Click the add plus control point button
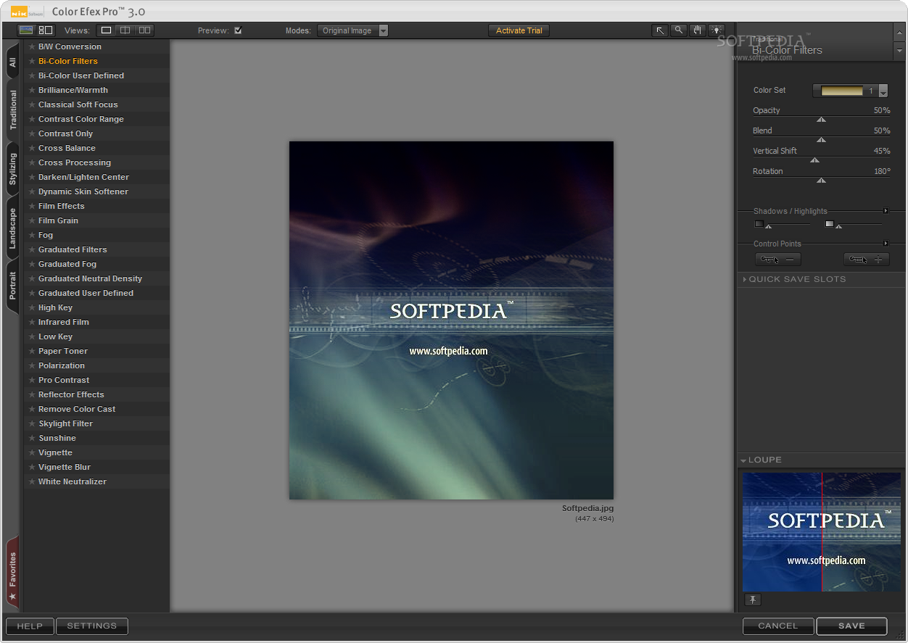The width and height of the screenshot is (908, 643). (x=866, y=259)
